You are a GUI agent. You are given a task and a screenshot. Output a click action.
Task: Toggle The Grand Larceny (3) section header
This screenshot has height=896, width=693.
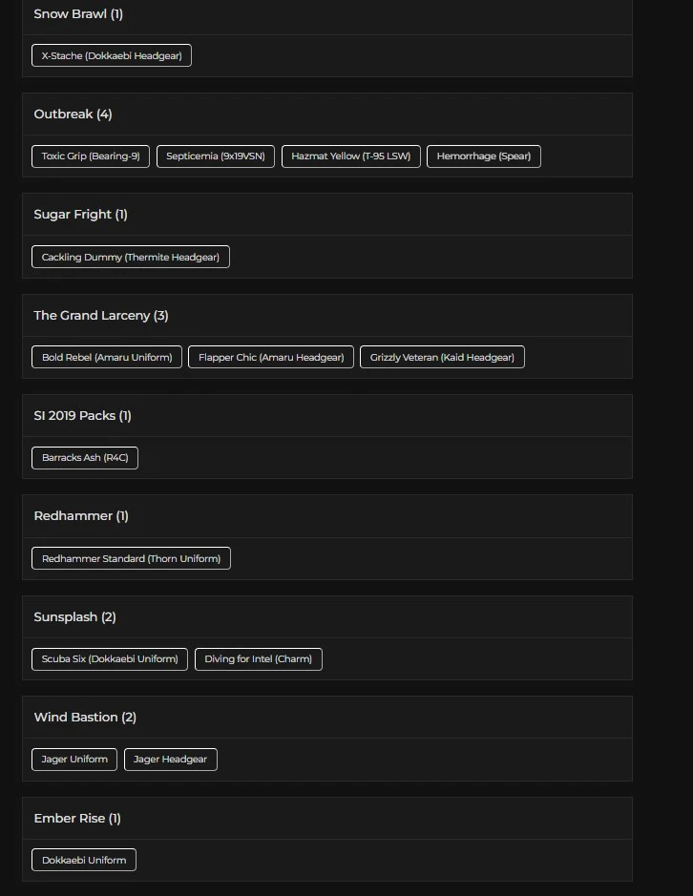[326, 316]
